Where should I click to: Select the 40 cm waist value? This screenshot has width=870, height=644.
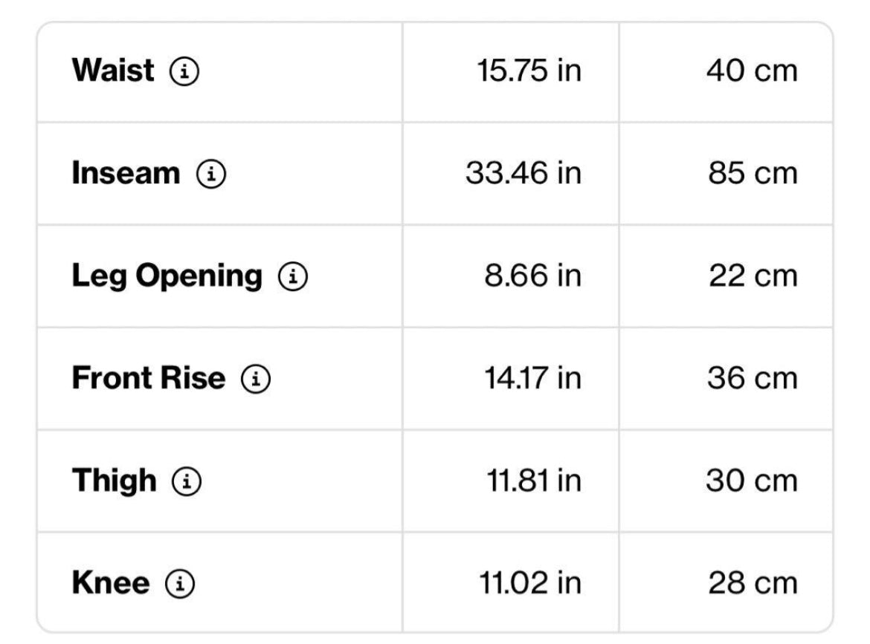tap(752, 71)
